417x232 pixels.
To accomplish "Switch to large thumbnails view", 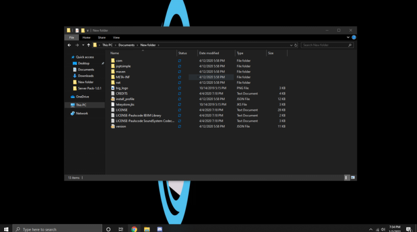I will [353, 177].
